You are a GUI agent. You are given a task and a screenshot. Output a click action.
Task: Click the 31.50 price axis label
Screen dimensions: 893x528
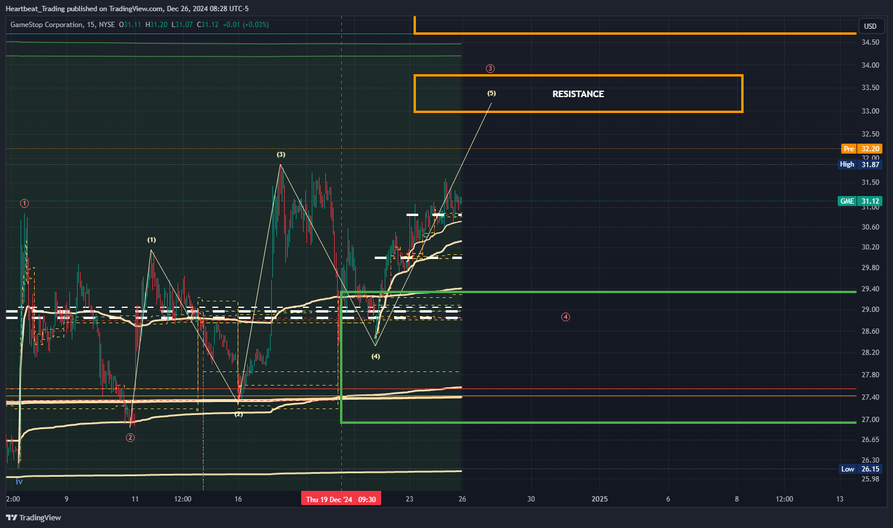click(871, 182)
